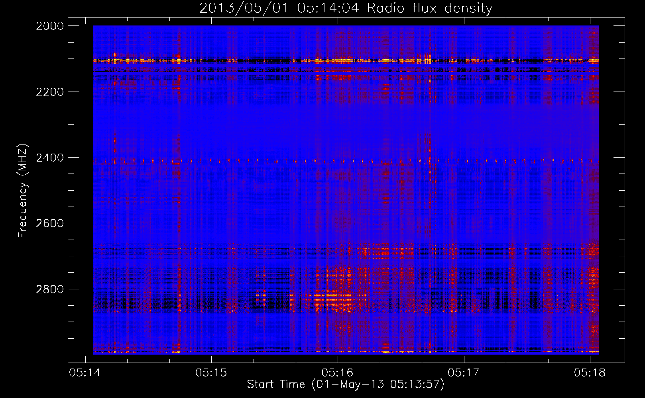Select the 2000 frequency axis label
This screenshot has width=645, height=398.
pos(50,26)
